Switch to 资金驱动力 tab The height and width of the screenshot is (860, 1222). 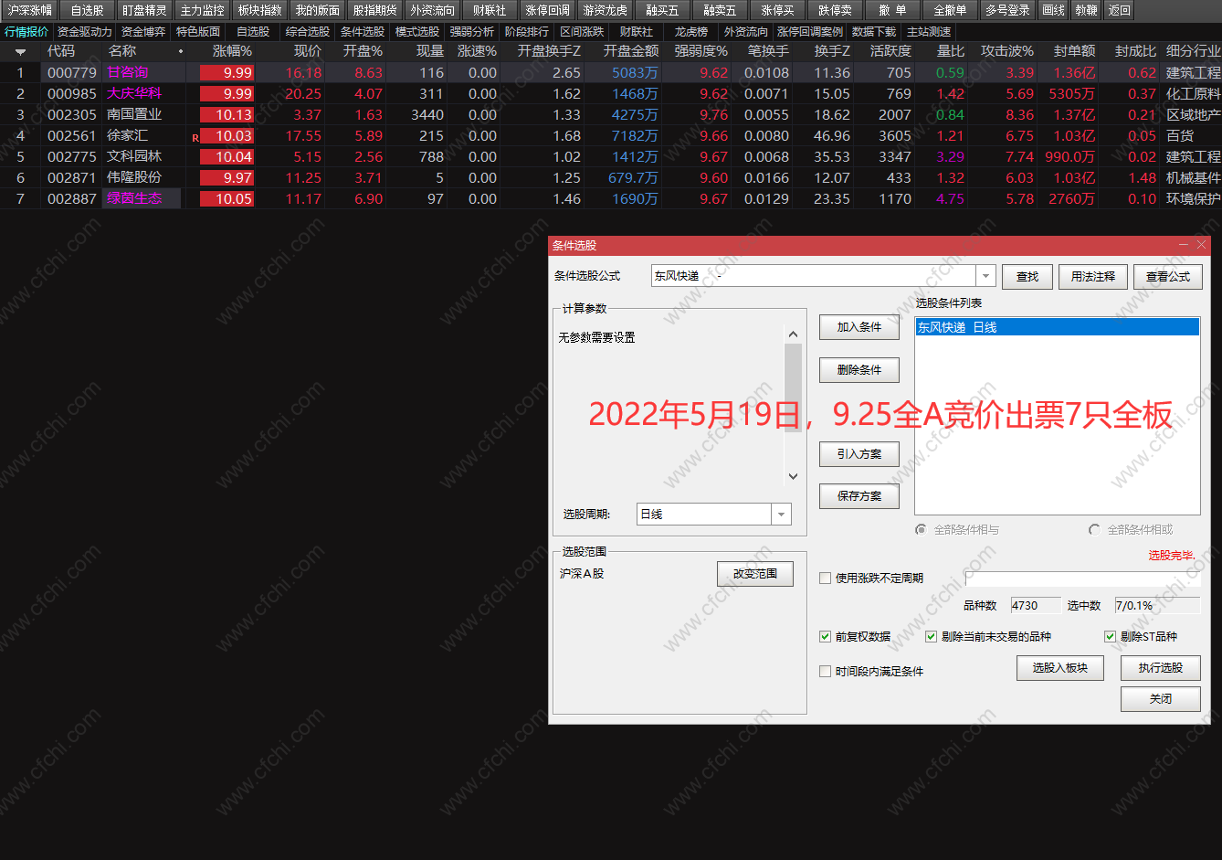(84, 32)
